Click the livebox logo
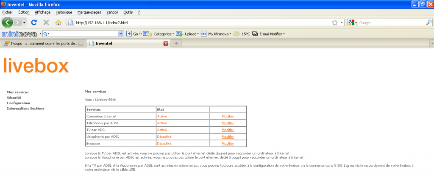Image resolution: width=434 pixels, height=184 pixels. click(x=36, y=65)
